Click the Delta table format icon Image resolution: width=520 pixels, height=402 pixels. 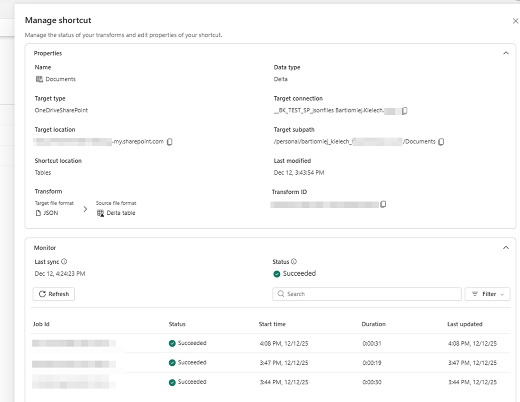100,213
